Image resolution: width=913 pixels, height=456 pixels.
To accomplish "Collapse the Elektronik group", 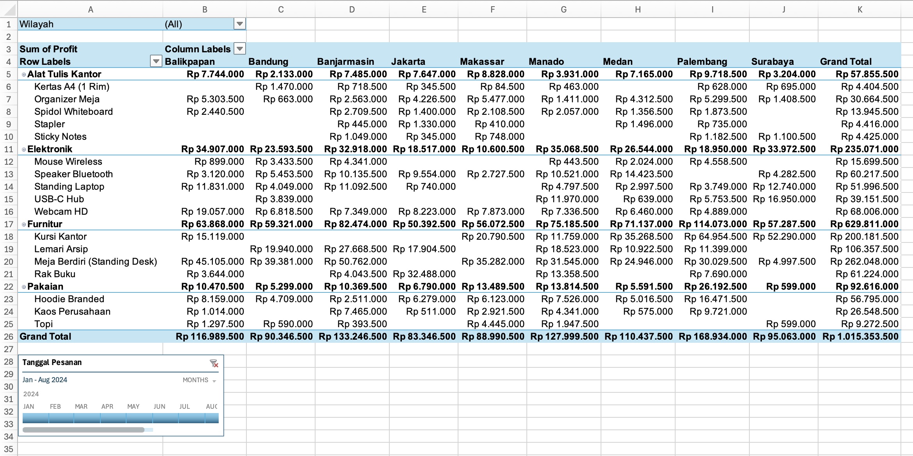I will [x=24, y=150].
